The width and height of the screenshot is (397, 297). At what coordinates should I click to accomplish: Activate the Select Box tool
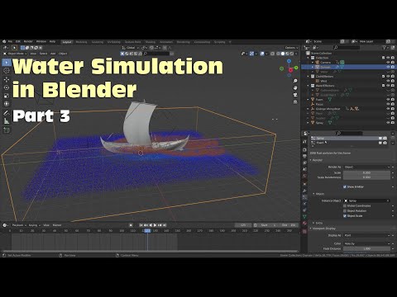pos(7,63)
